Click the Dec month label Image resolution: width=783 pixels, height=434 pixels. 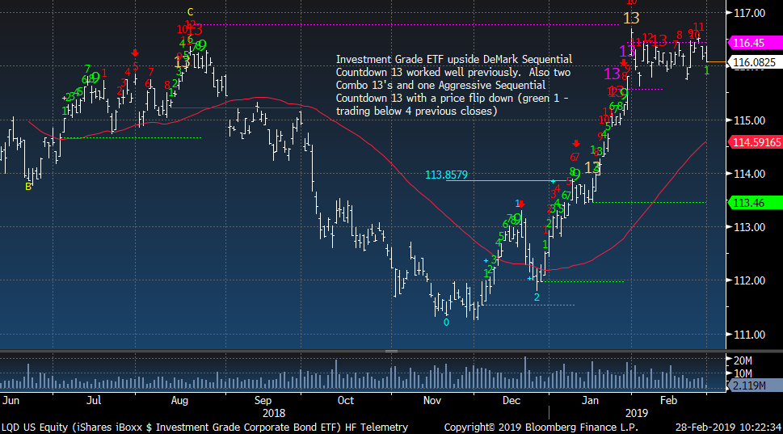tap(511, 401)
